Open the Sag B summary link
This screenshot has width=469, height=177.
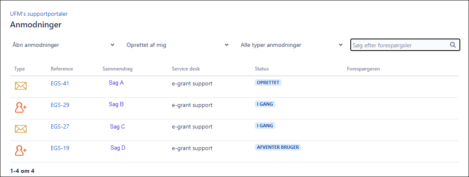pos(116,104)
